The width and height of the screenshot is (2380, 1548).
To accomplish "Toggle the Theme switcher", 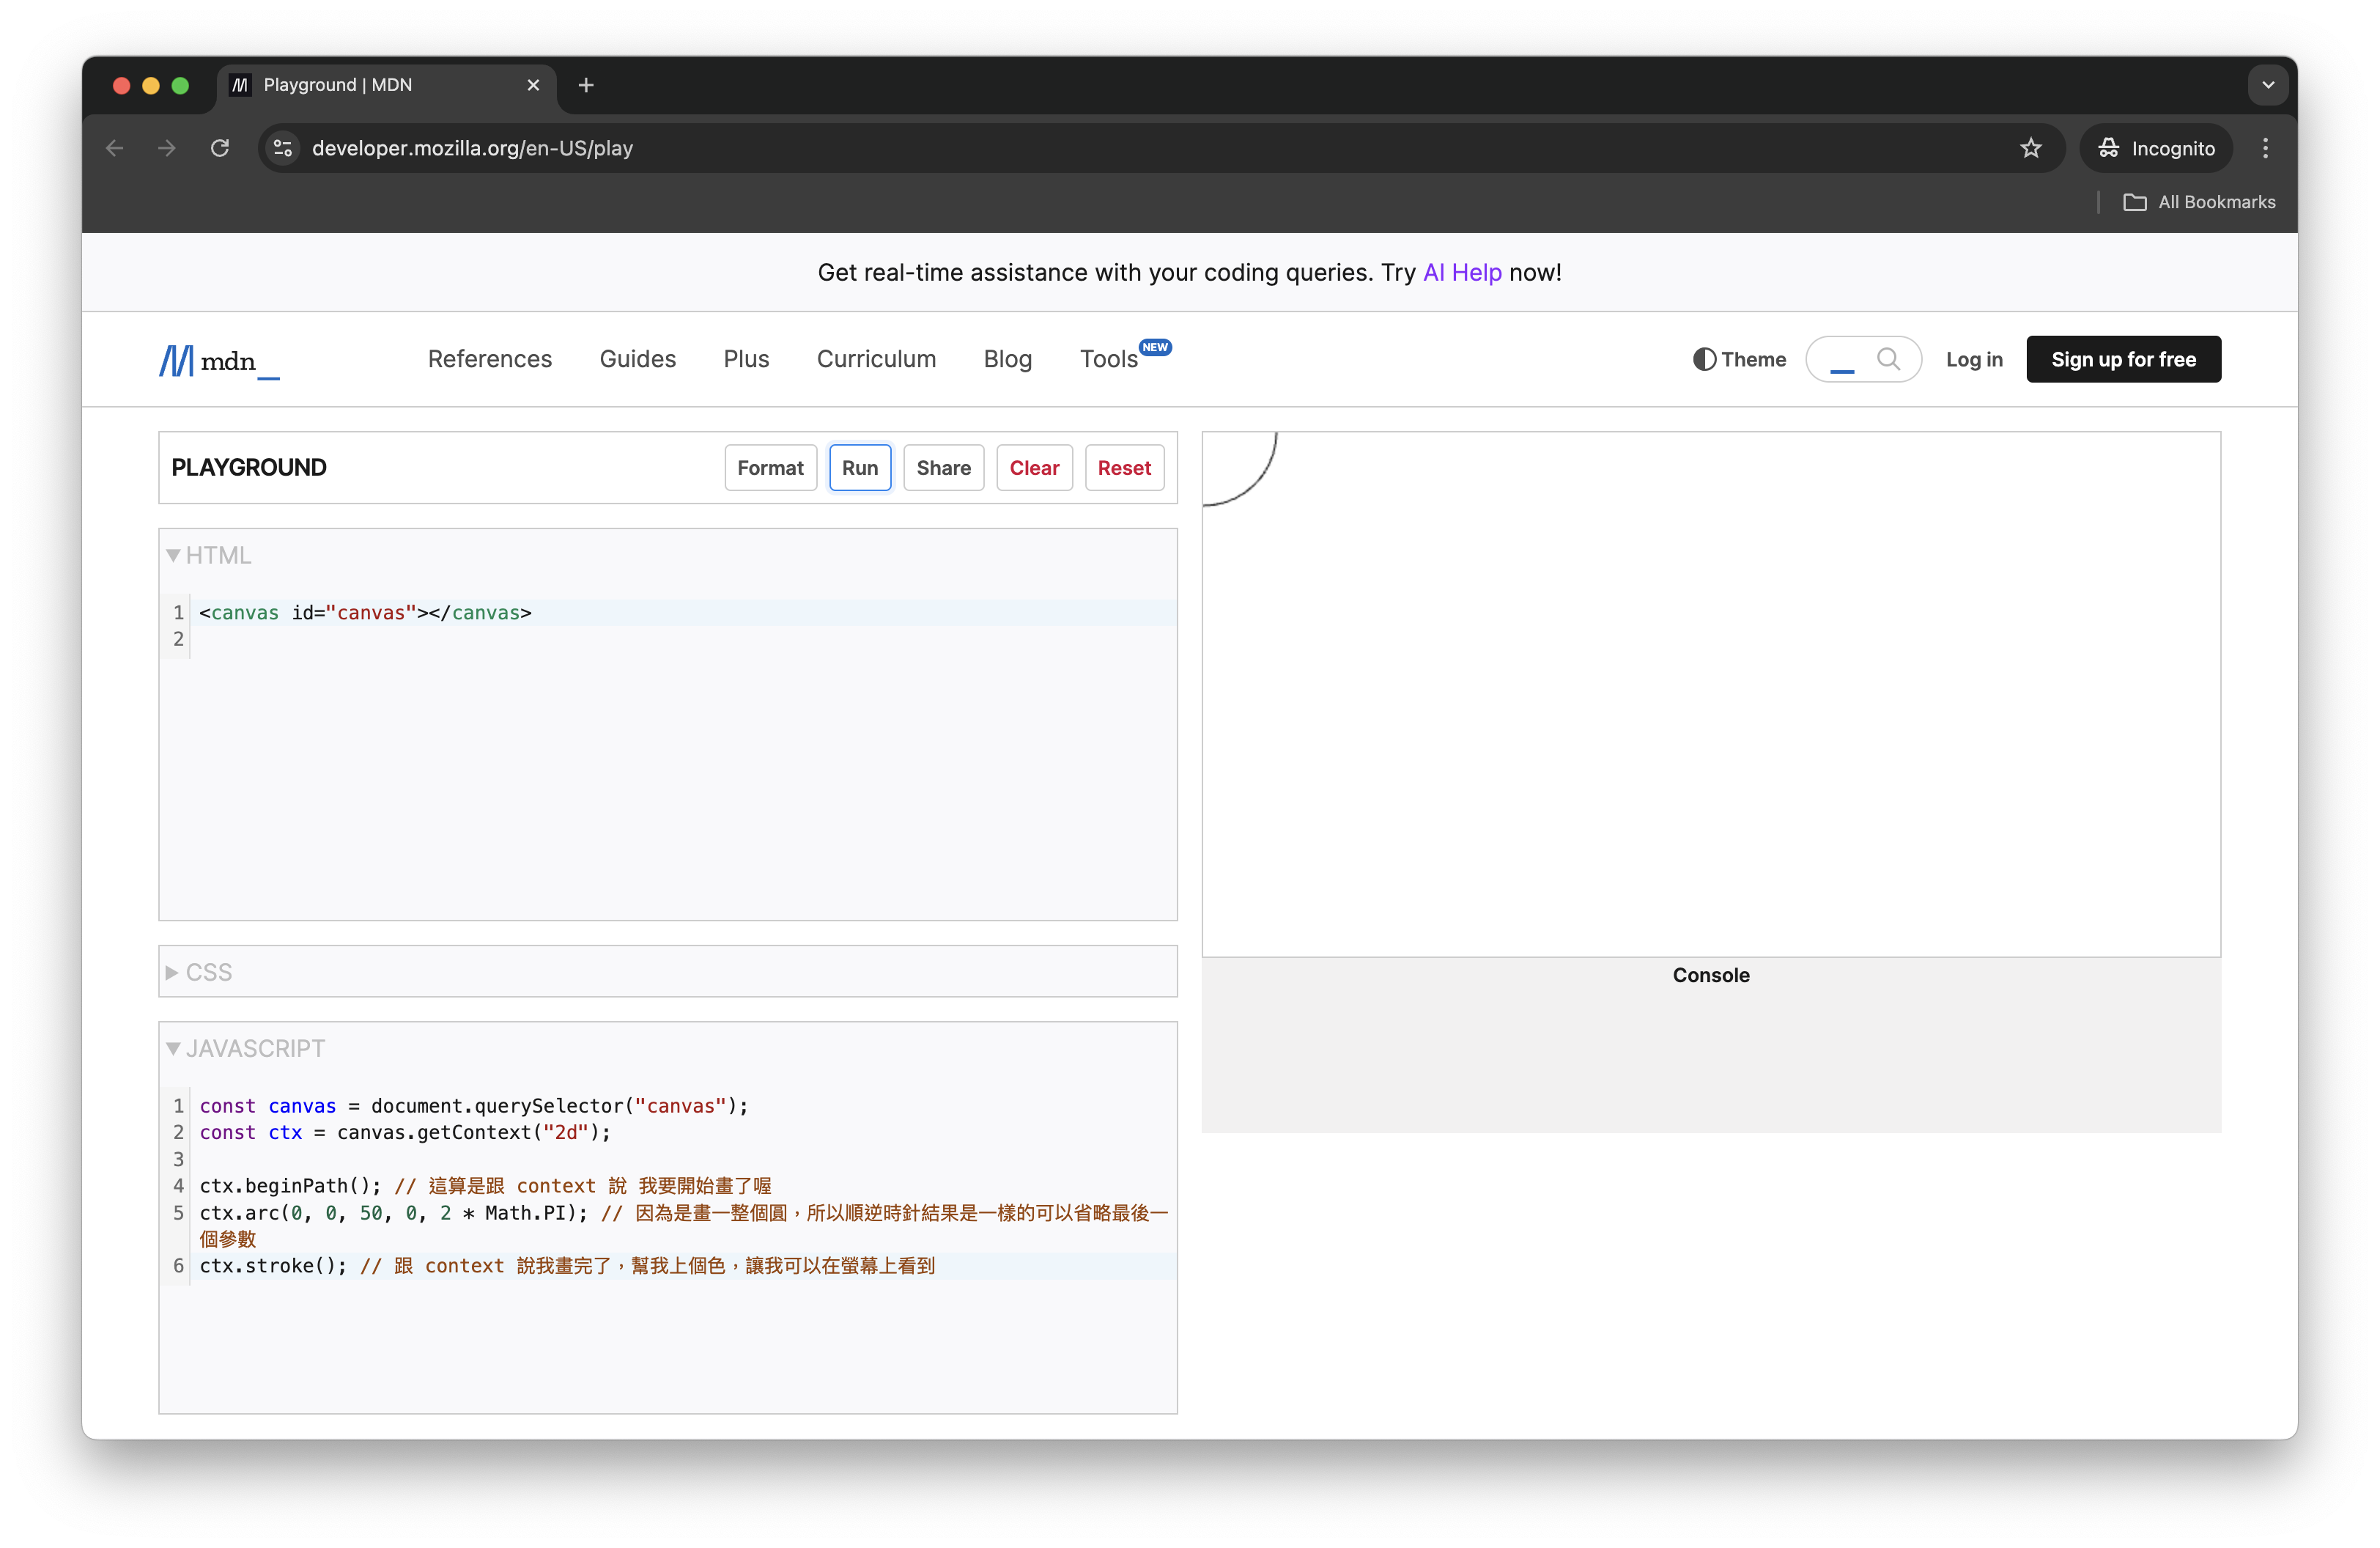I will point(1739,359).
